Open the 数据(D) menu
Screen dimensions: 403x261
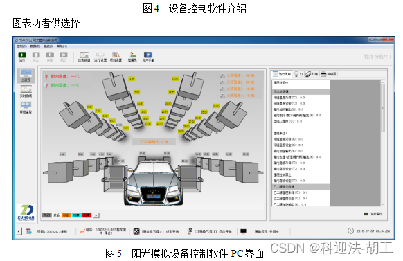tap(35, 46)
